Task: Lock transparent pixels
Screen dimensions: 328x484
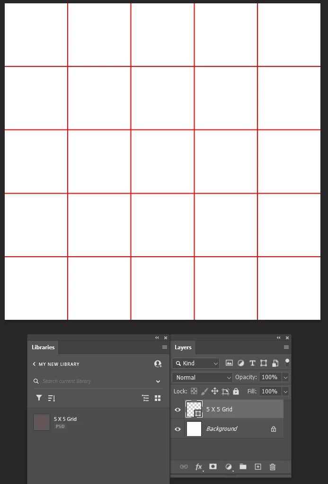Action: 194,391
